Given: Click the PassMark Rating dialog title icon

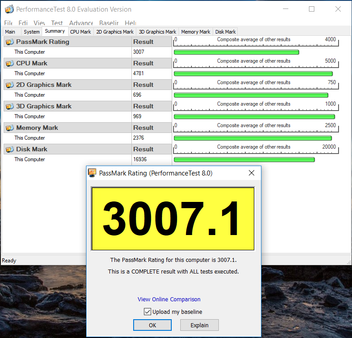Looking at the screenshot, I should pos(92,173).
